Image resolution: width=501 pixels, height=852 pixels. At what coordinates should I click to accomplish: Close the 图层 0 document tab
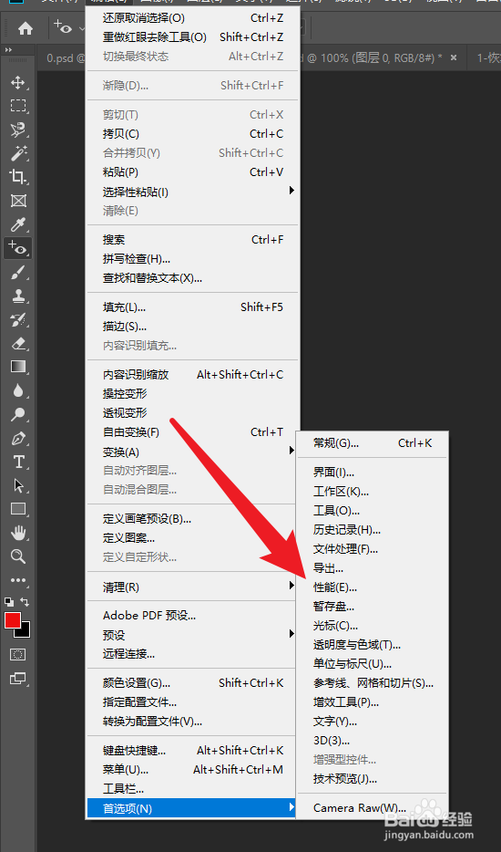(454, 57)
